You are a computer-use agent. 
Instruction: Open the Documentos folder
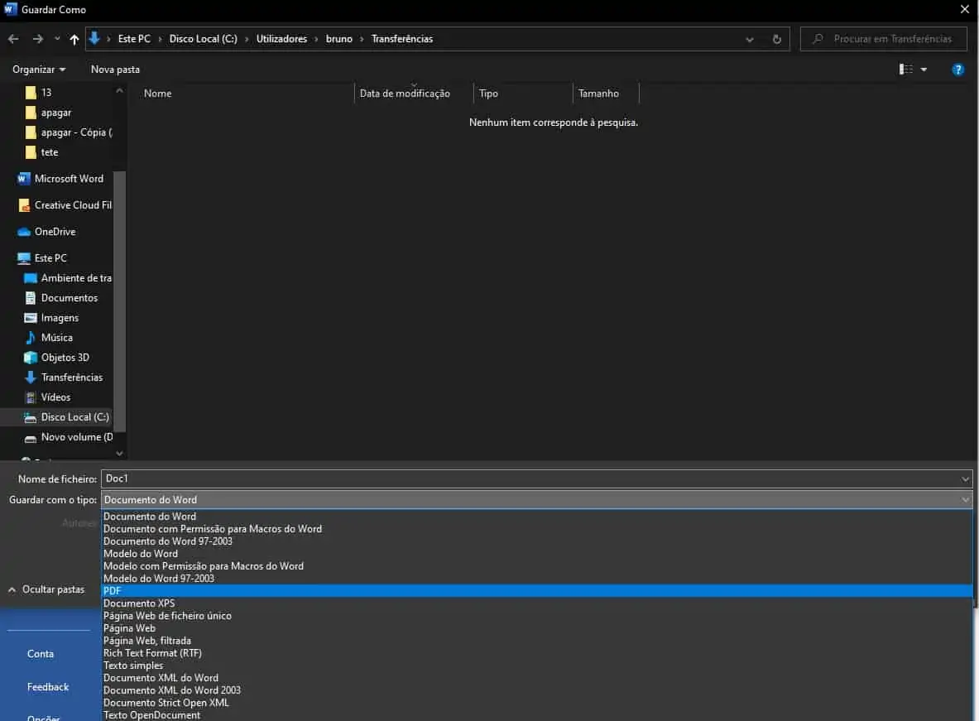tap(60, 298)
